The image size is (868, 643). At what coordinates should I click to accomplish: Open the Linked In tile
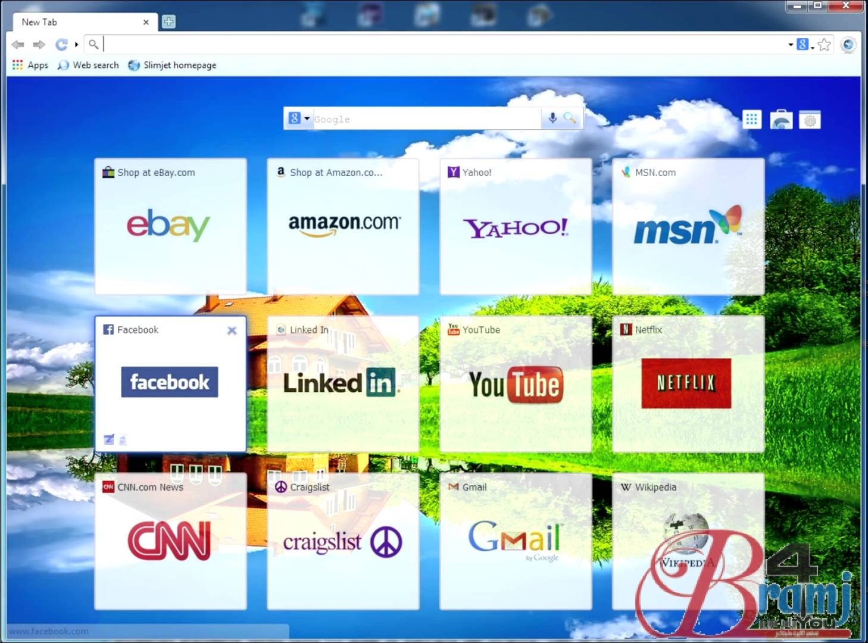344,383
